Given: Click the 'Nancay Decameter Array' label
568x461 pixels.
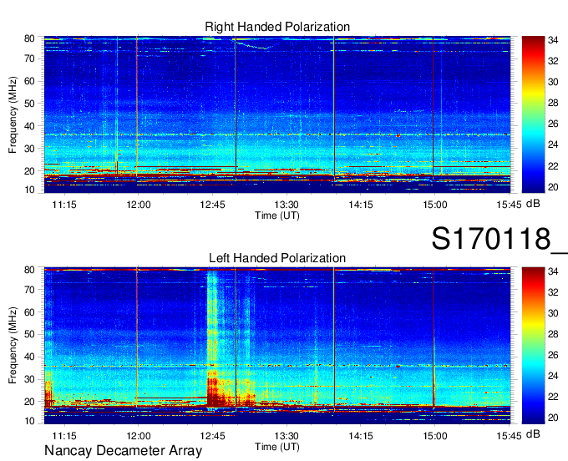Looking at the screenshot, I should point(123,451).
